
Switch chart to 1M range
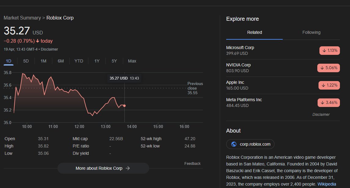[x=43, y=61]
